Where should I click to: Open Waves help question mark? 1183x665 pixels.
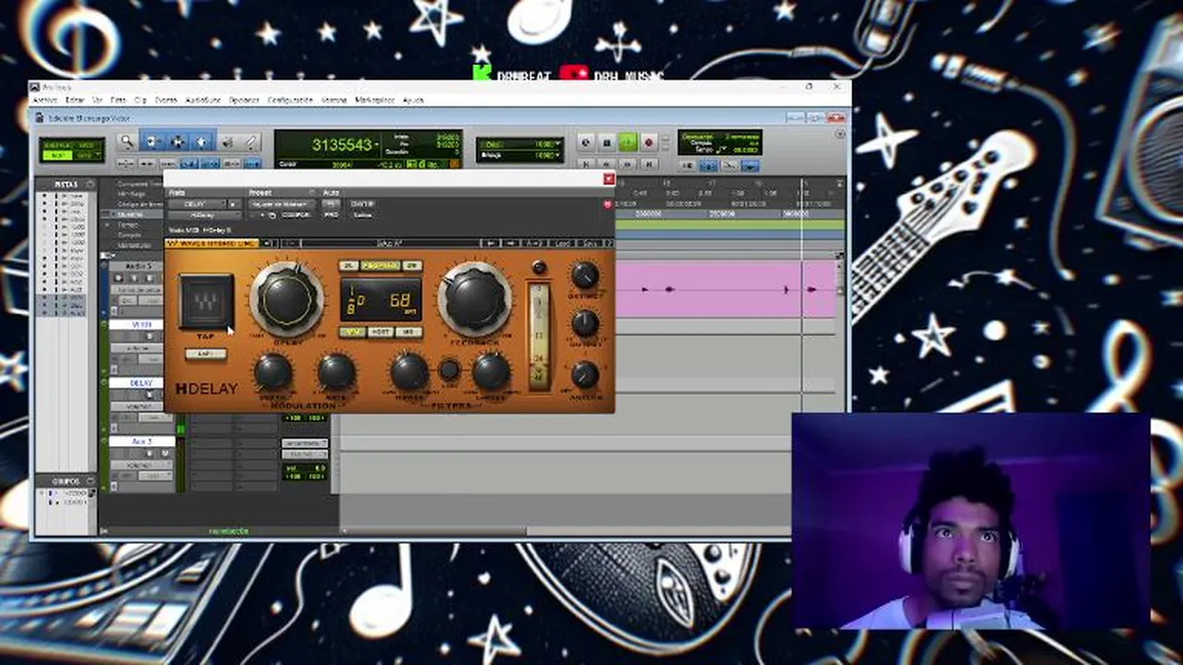pyautogui.click(x=608, y=243)
